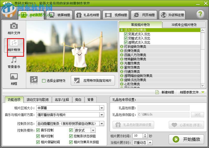Click the 新建相册 document icon
The width and height of the screenshot is (209, 148).
click(x=157, y=92)
